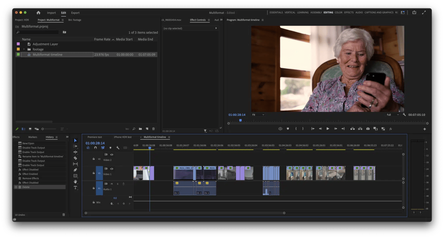
Task: Select the Slip tool
Action: (x=75, y=164)
